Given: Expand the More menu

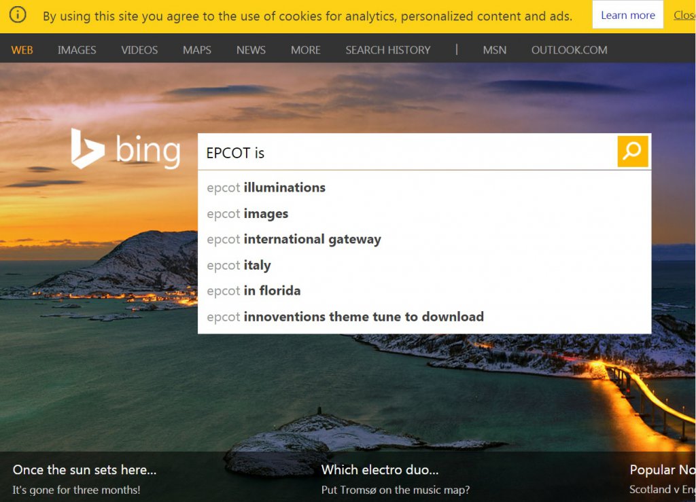Looking at the screenshot, I should coord(305,50).
